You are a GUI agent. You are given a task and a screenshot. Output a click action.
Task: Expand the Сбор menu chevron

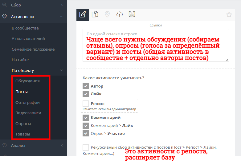point(62,5)
